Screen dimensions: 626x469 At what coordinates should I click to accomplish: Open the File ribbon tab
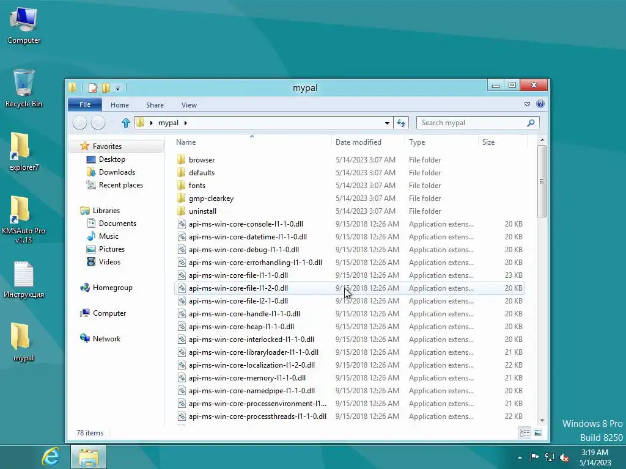point(84,104)
